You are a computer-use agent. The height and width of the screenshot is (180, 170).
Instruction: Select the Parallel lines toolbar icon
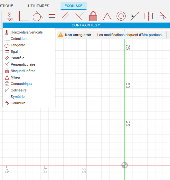pyautogui.click(x=66, y=16)
